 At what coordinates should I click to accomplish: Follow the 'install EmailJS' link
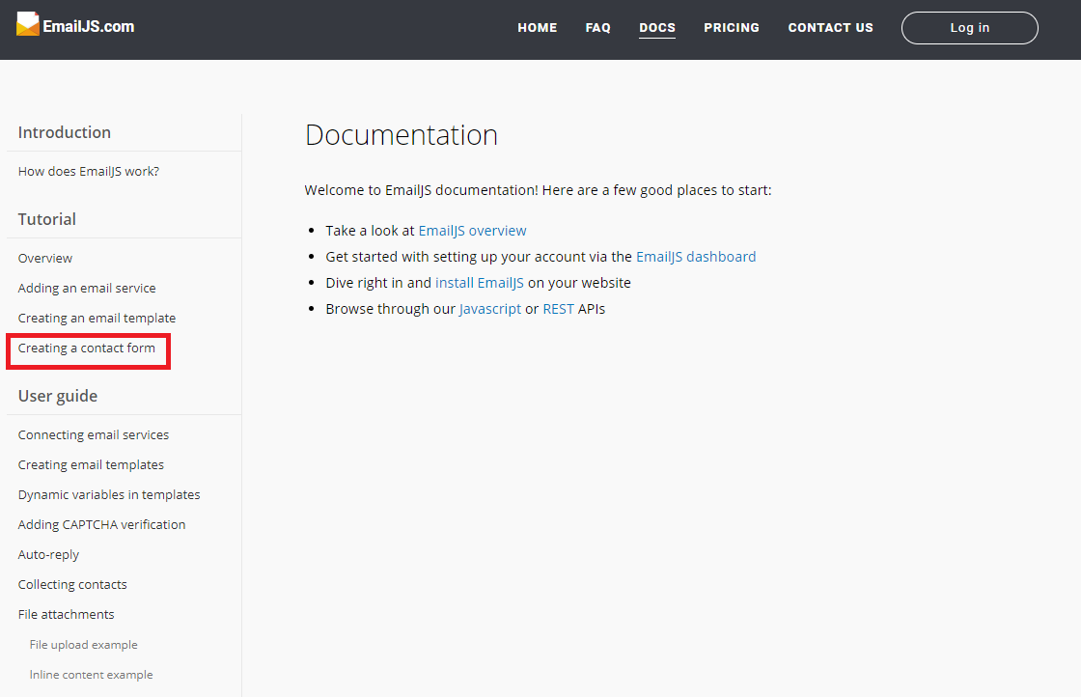(x=479, y=284)
